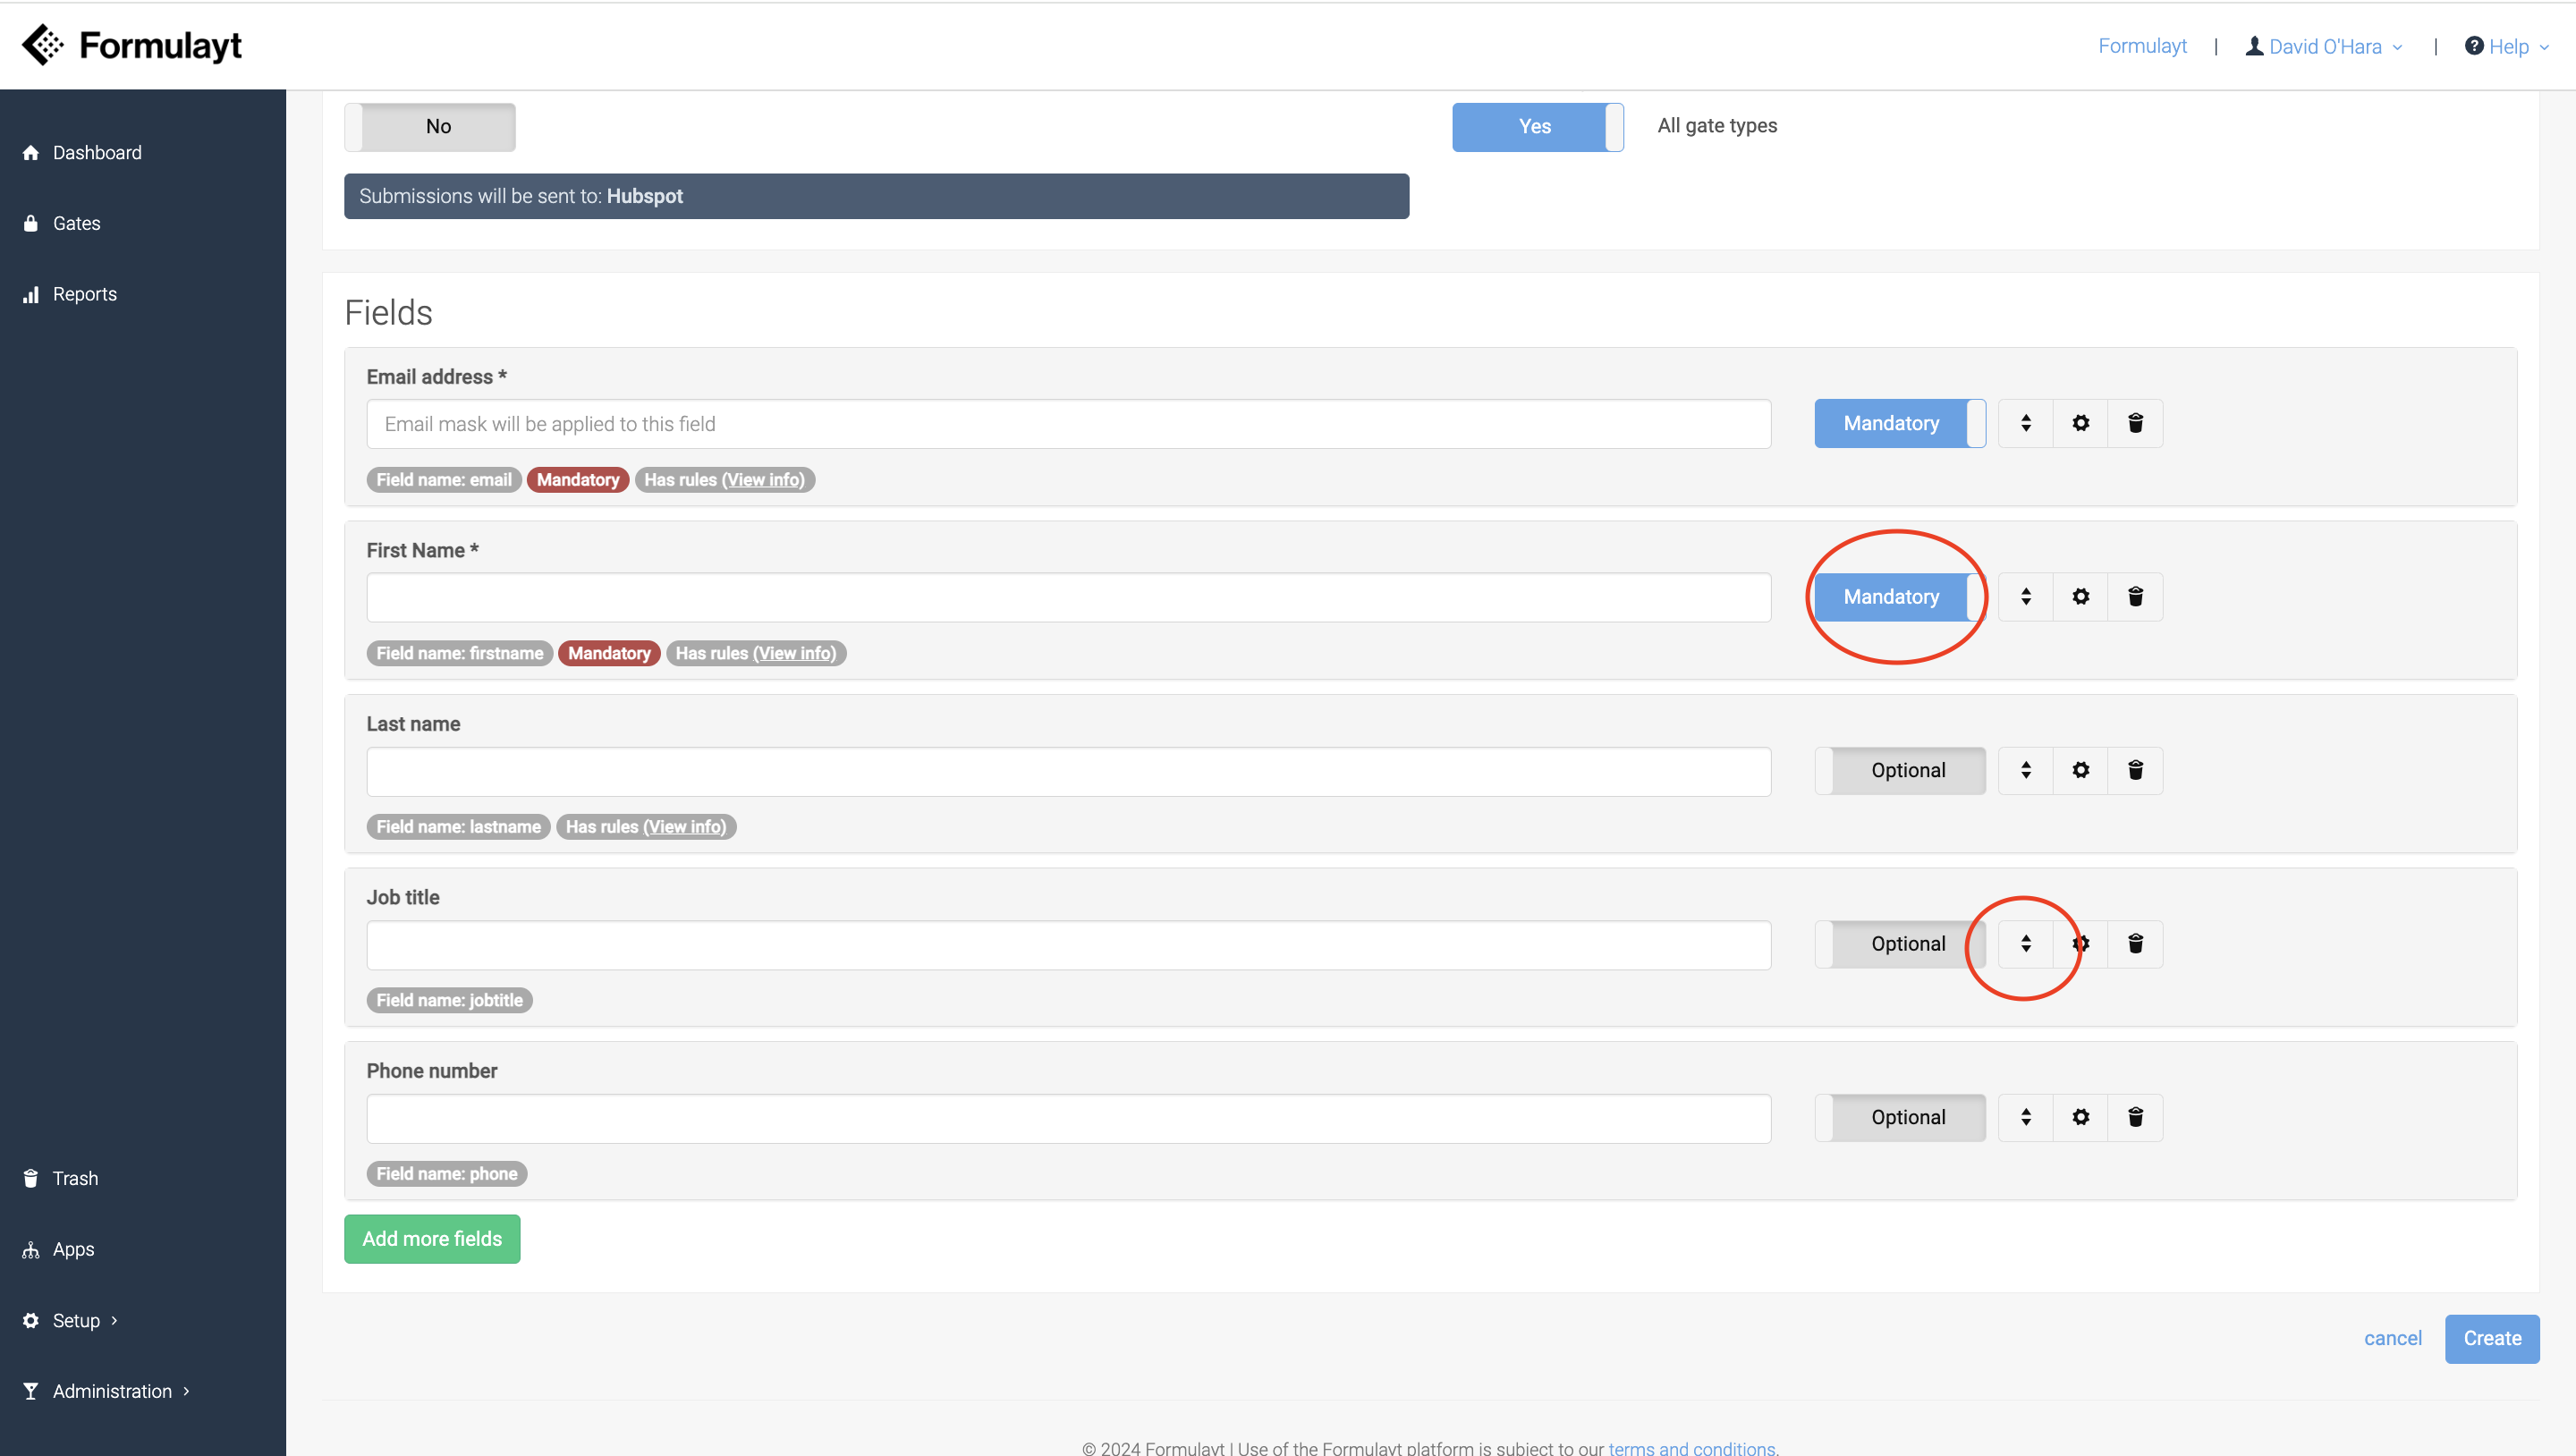Screen dimensions: 2576x1456
Task: Click the Job title input field
Action: click(1068, 945)
